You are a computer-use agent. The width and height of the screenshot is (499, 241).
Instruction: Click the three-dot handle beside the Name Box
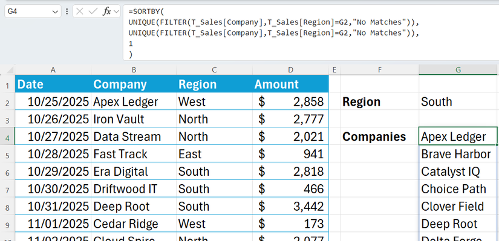pyautogui.click(x=67, y=11)
